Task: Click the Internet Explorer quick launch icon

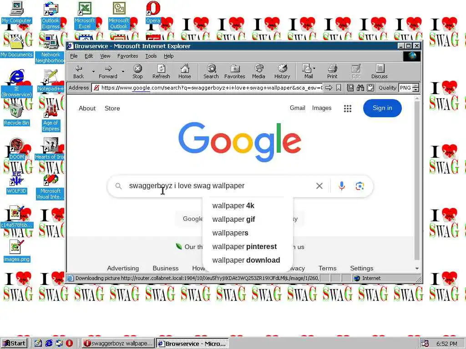Action: point(49,343)
